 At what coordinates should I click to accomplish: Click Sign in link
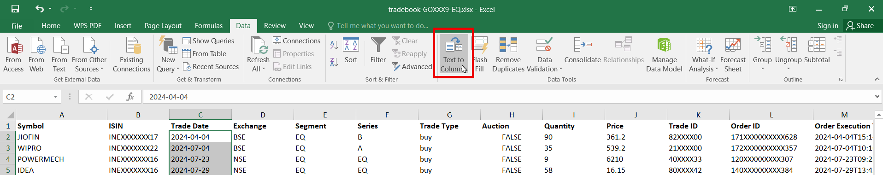[828, 26]
